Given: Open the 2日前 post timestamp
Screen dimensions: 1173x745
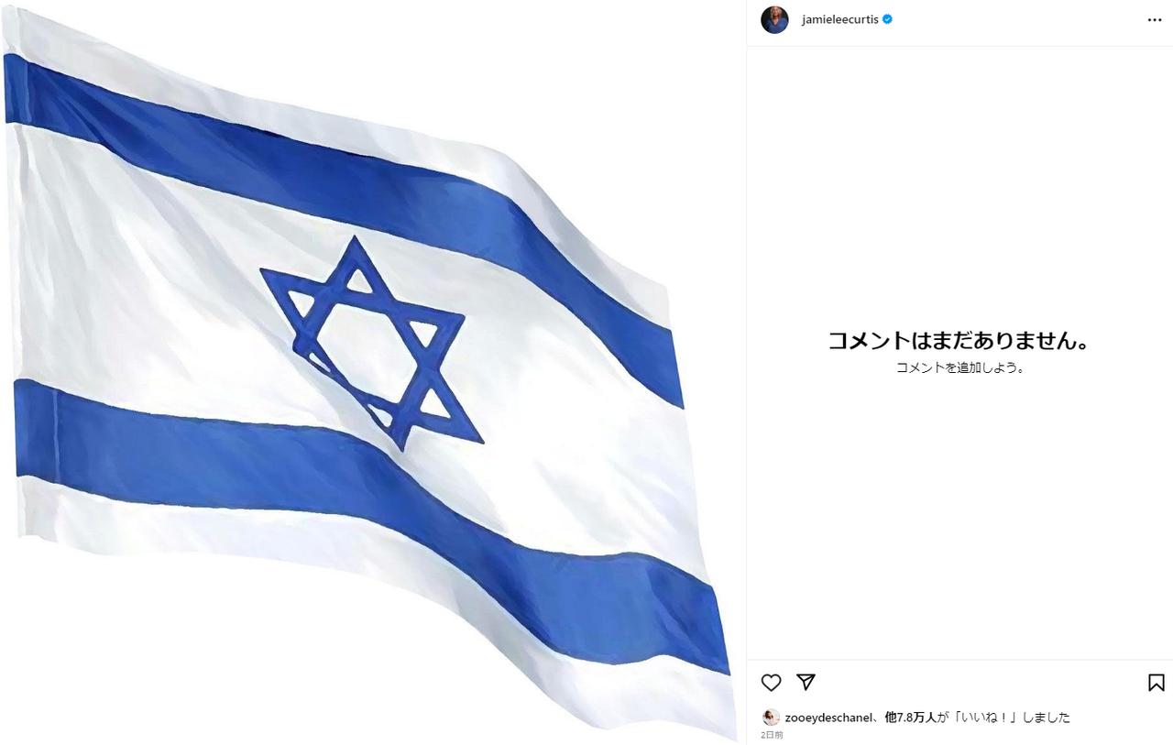Looking at the screenshot, I should (x=772, y=735).
